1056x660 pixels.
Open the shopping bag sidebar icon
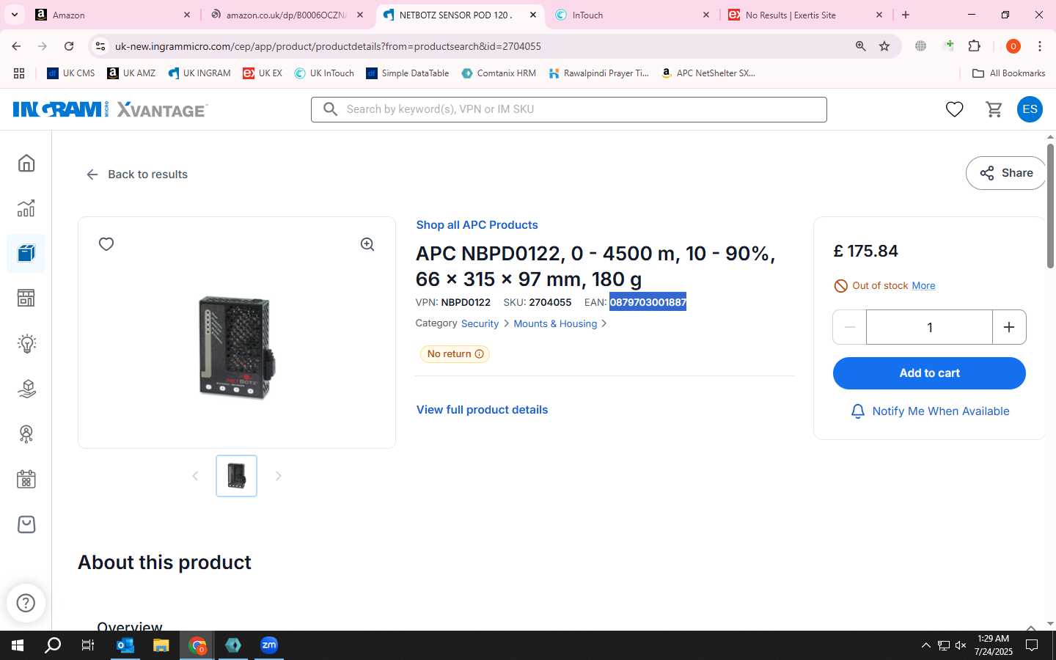[26, 524]
